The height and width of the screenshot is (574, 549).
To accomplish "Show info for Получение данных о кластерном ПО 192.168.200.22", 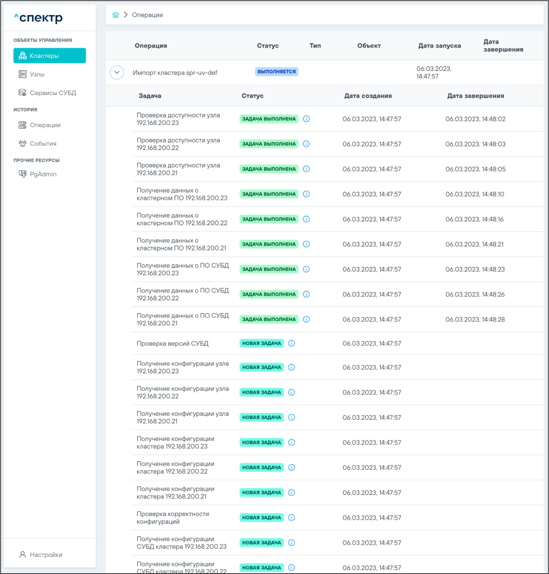I will 306,219.
